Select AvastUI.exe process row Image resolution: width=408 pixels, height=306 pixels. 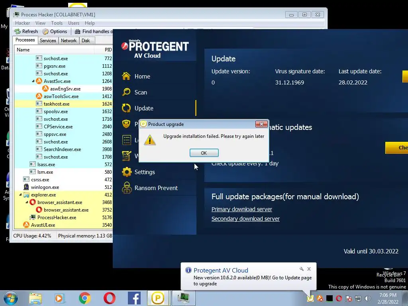63,225
